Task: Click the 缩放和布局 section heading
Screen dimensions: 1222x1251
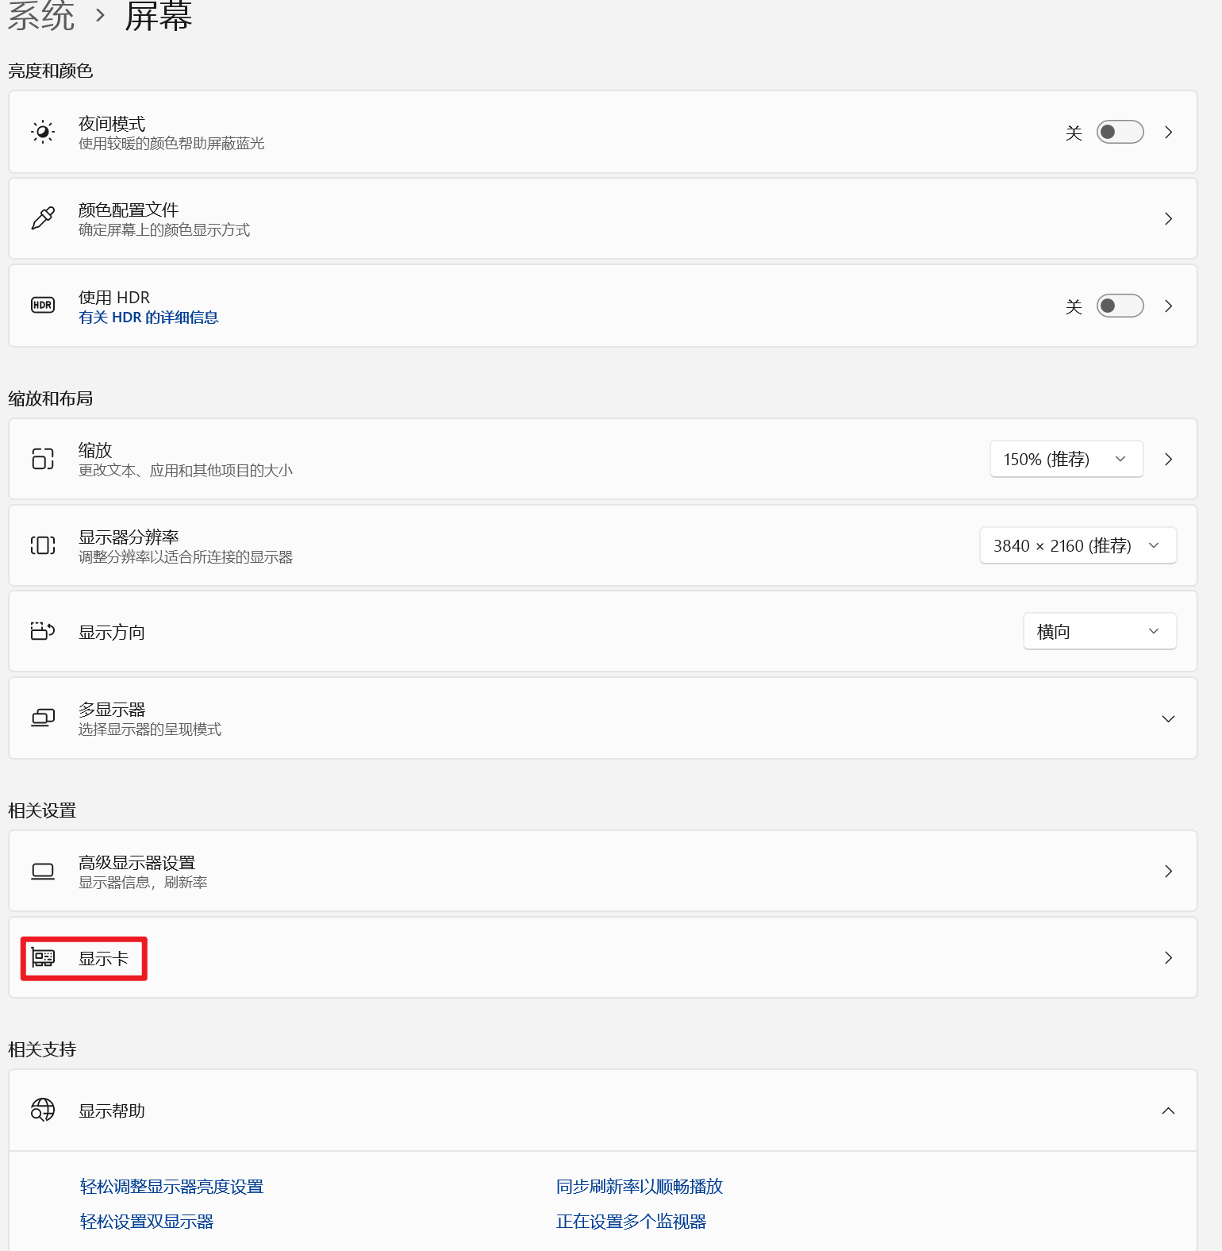Action: click(51, 398)
